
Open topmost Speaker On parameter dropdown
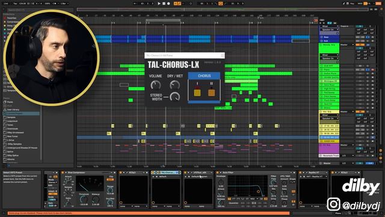[x=329, y=30]
